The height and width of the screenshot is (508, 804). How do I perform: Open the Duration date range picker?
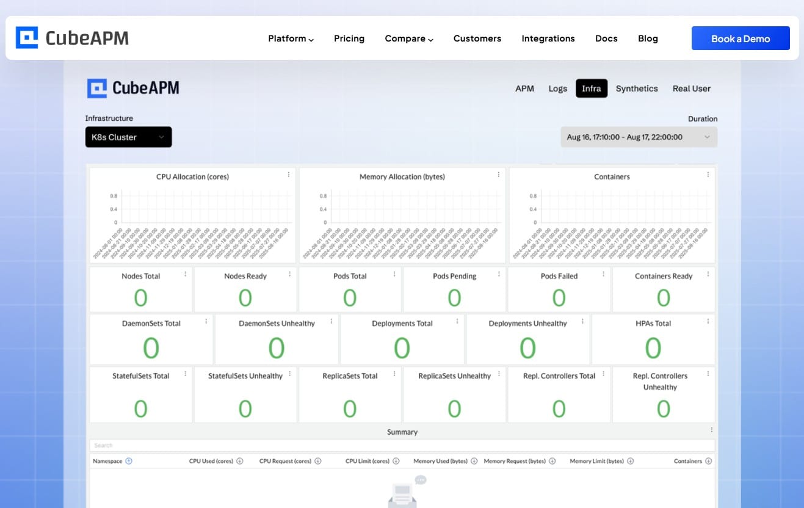[638, 137]
